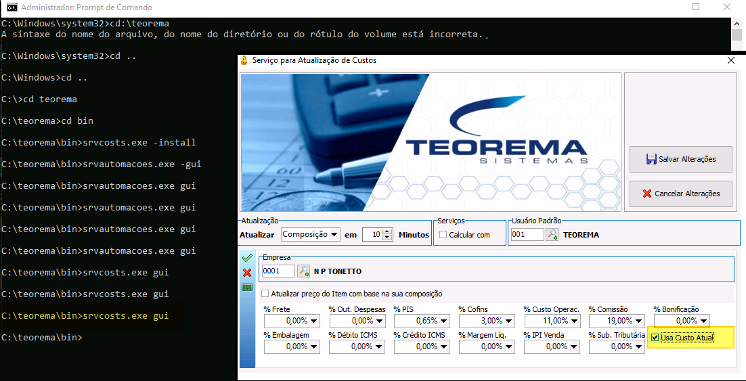Click the N P TONETTO company name
Screen dimensions: 746x381
[338, 271]
